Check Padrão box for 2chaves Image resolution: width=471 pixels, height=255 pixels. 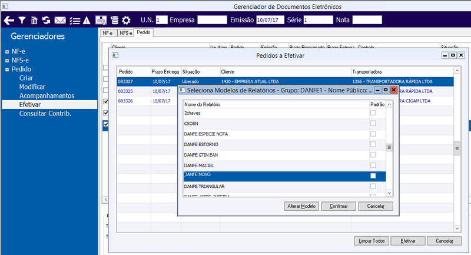point(373,113)
